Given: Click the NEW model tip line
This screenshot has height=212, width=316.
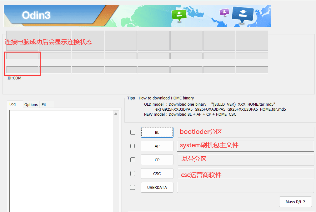Looking at the screenshot, I should click(x=190, y=114).
